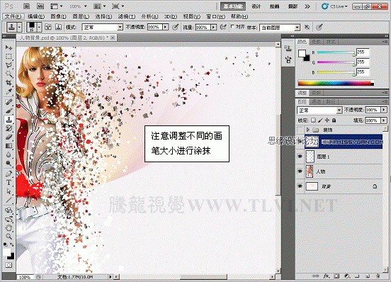Toggle Quick Mask mode

click(x=8, y=265)
